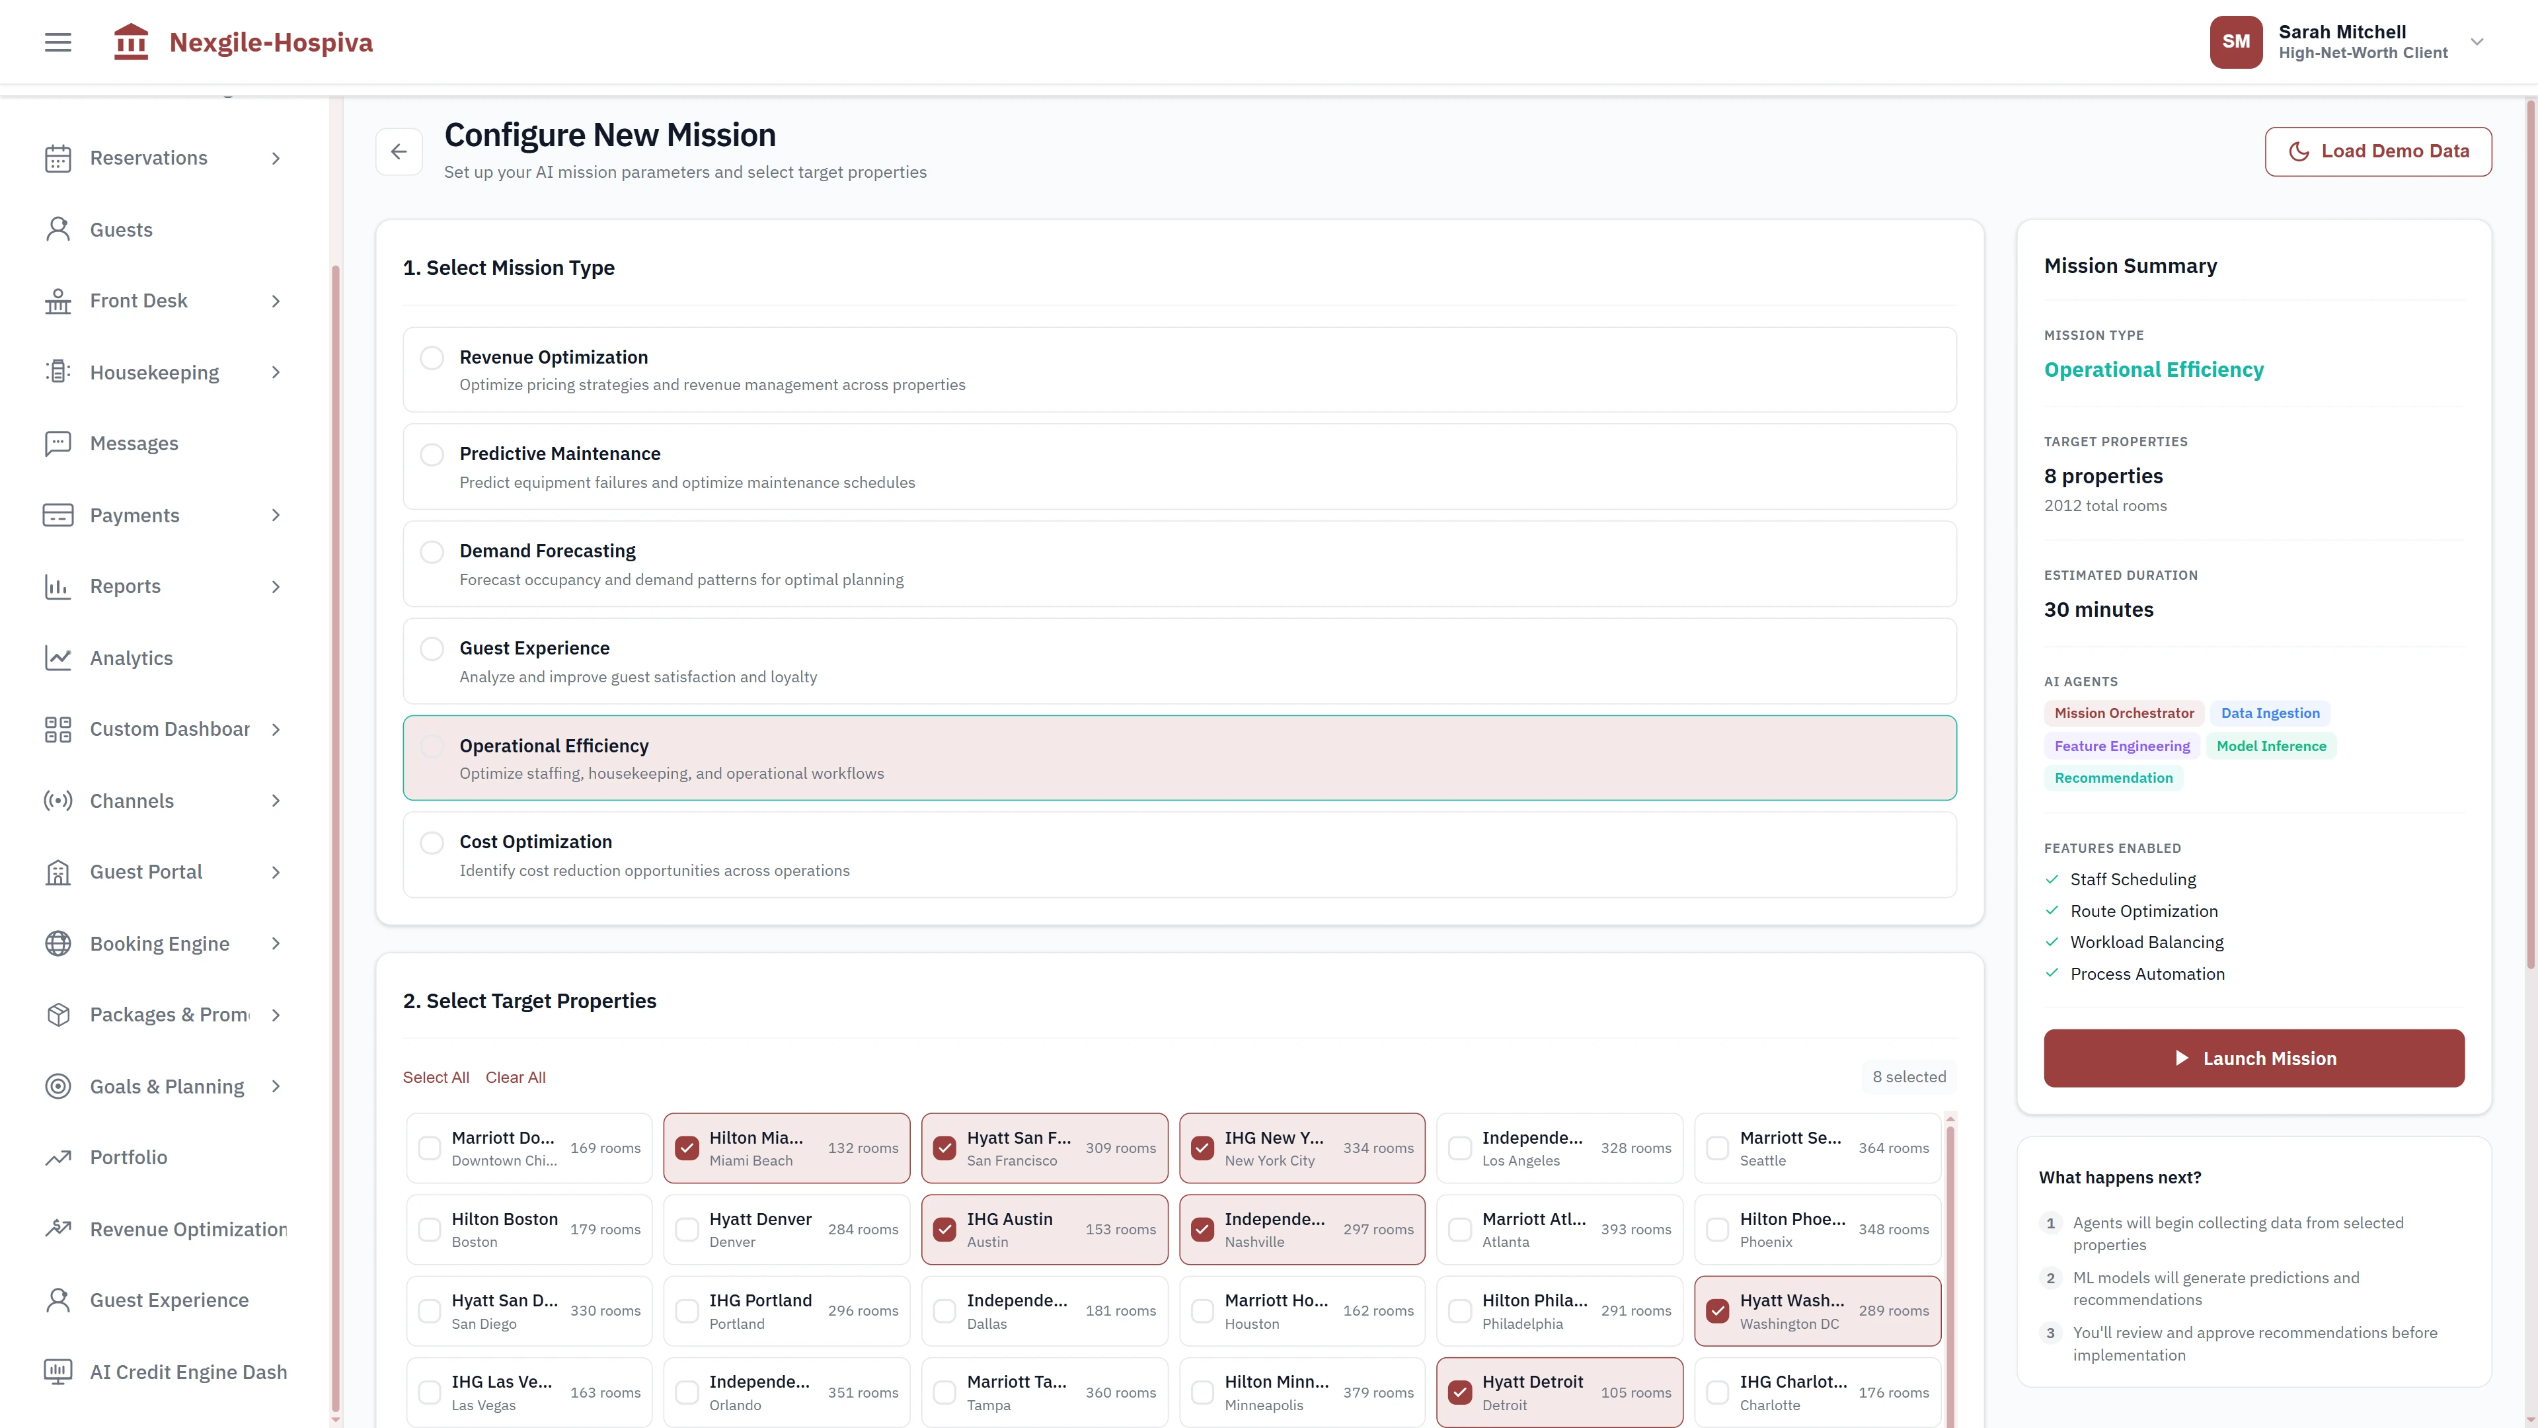Image resolution: width=2538 pixels, height=1428 pixels.
Task: Click the Mission Orchestrator agent tag
Action: (2124, 713)
